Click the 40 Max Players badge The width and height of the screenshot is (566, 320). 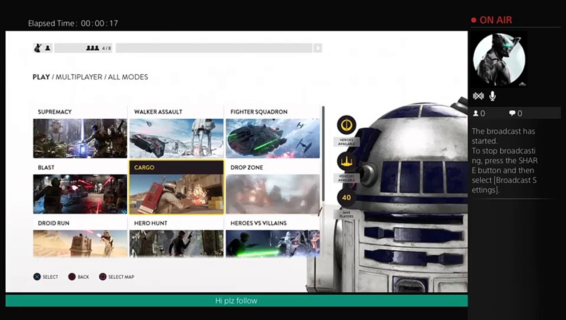coord(347,198)
